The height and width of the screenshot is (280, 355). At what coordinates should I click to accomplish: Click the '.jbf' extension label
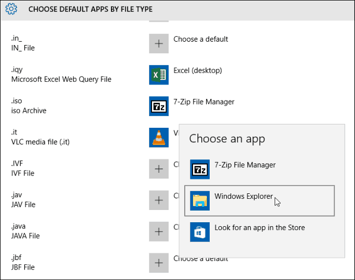16,258
